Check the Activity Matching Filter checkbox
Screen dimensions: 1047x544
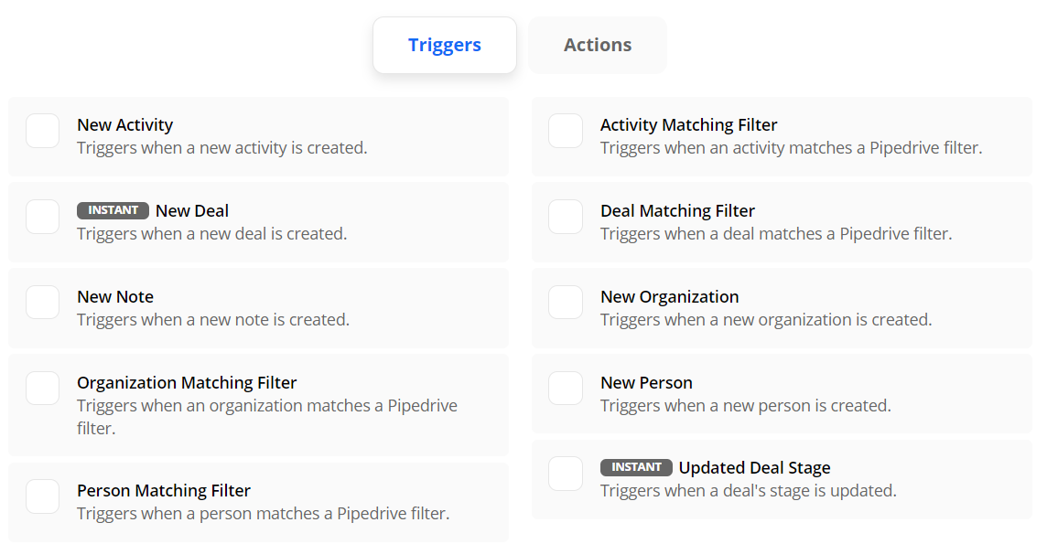[x=566, y=131]
